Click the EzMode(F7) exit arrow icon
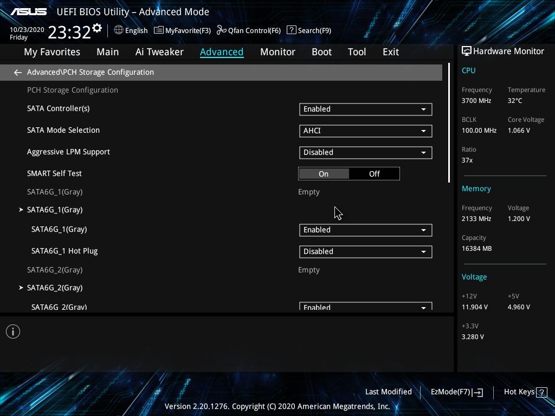Viewport: 555px width, 416px height. (477, 392)
